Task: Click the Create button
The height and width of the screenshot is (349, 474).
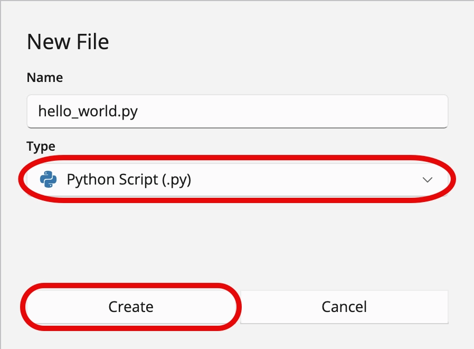Action: (x=131, y=307)
